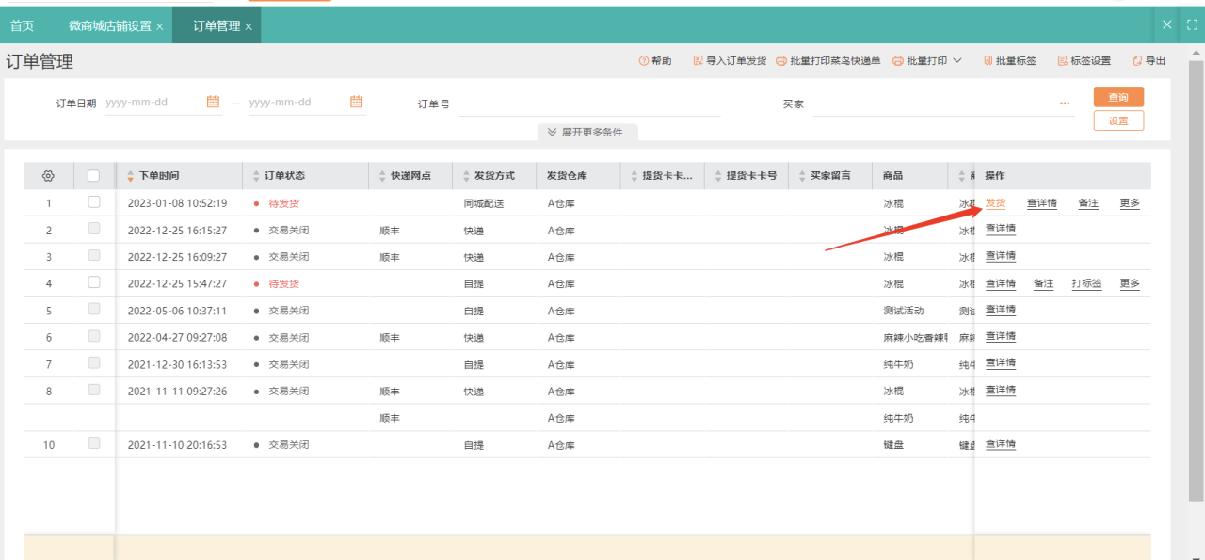Open the 买家 field ellipsis selector

click(1065, 104)
